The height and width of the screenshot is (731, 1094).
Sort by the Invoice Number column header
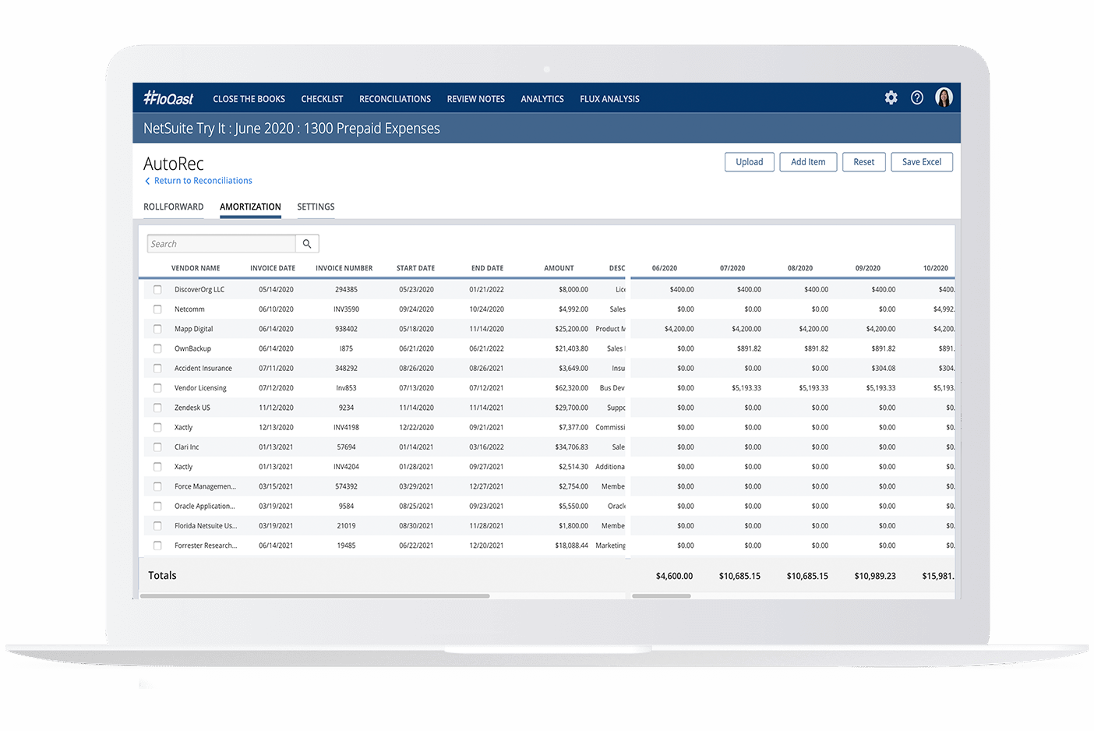344,268
